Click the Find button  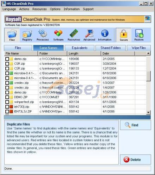[136, 125]
